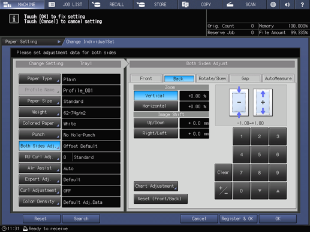The width and height of the screenshot is (310, 232).
Task: Tap the up arrow keypad key
Action: click(278, 191)
